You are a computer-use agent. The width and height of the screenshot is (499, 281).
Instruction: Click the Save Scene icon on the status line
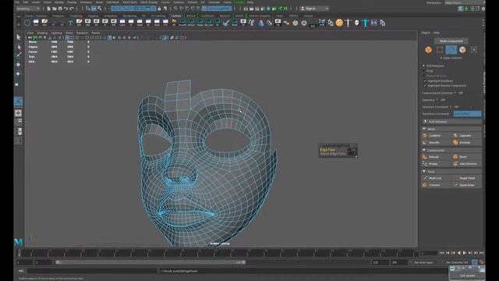pos(60,9)
